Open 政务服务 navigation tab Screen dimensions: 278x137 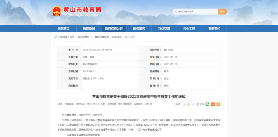pyautogui.click(x=139, y=28)
